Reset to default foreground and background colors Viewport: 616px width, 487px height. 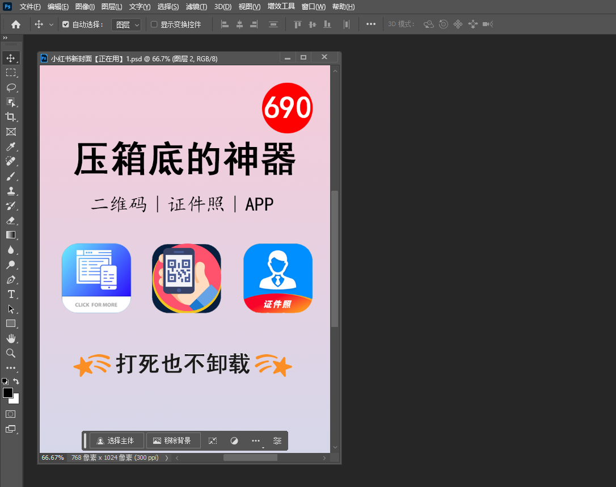5,381
